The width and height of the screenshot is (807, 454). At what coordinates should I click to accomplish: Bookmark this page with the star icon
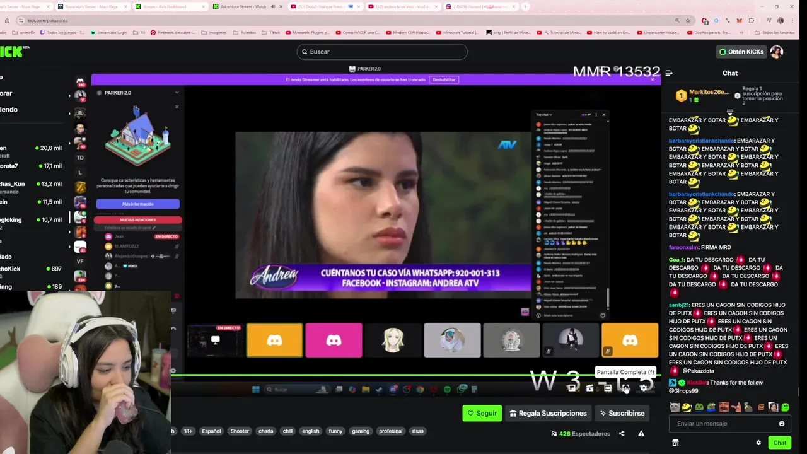[688, 20]
